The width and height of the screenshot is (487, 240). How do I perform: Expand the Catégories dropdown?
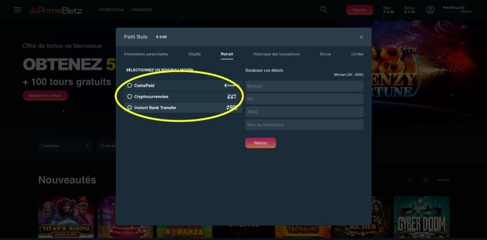(65, 146)
